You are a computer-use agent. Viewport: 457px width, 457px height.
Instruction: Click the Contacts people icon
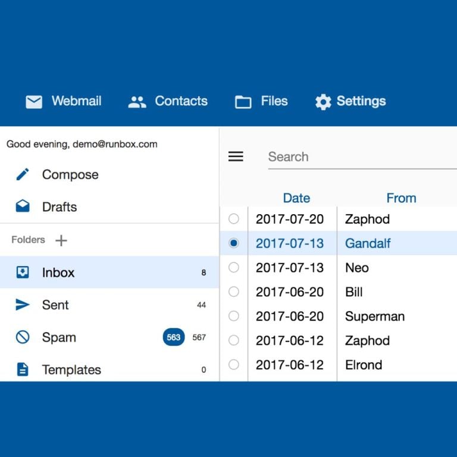click(137, 102)
